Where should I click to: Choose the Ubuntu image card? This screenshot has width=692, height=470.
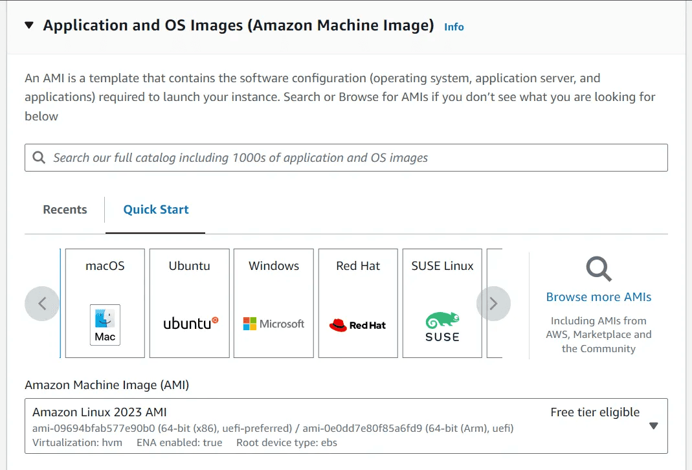pyautogui.click(x=189, y=303)
